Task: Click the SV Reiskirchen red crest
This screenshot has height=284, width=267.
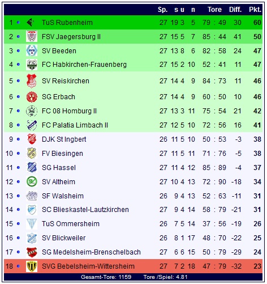Action: click(x=32, y=81)
